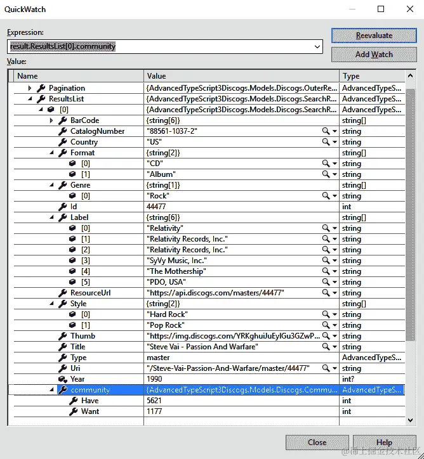This screenshot has height=459, width=424.
Task: Expand the Pagination node
Action: pyautogui.click(x=30, y=88)
